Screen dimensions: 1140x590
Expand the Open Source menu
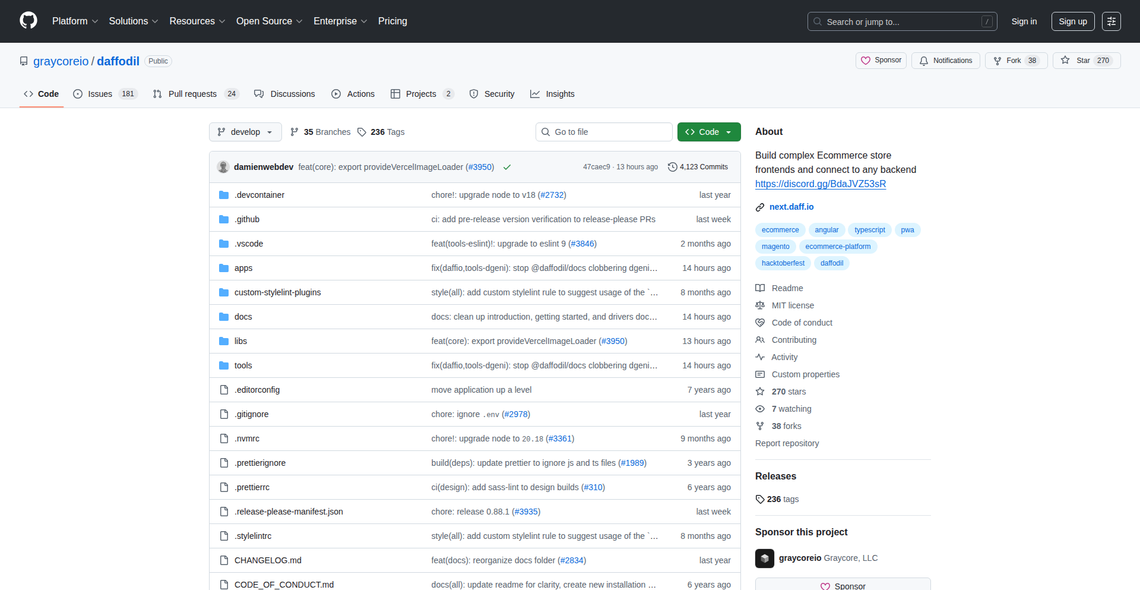269,21
